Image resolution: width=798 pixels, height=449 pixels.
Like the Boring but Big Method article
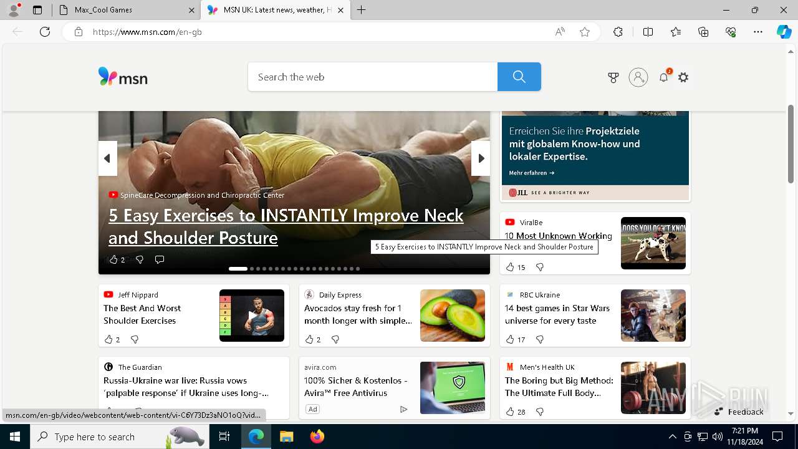[x=515, y=412]
